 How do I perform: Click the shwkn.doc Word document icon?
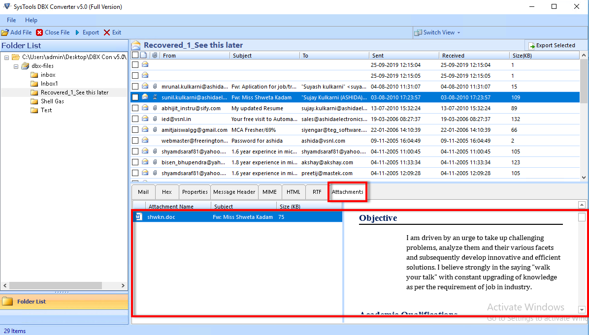[139, 216]
